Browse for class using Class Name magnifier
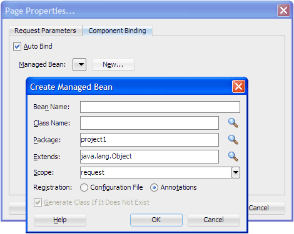294x234 pixels. coord(233,123)
